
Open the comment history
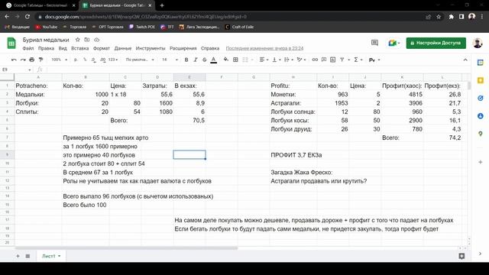coord(374,43)
